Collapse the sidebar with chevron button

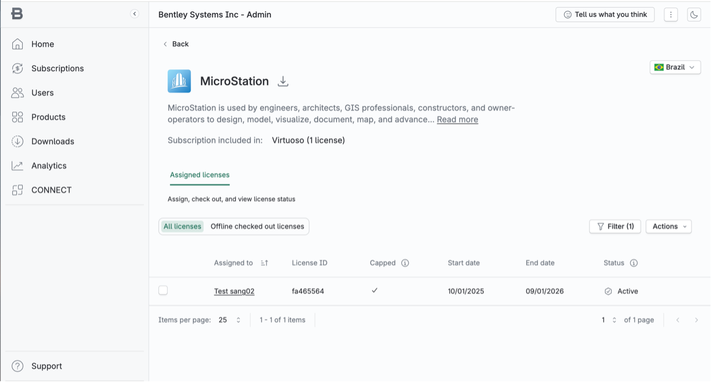coord(134,14)
